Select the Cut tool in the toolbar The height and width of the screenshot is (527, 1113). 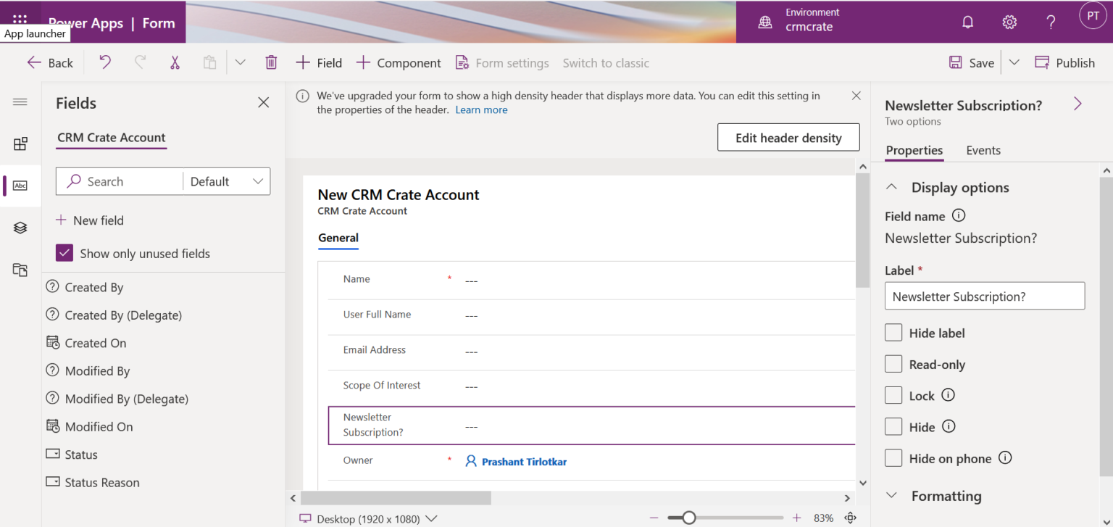tap(175, 62)
